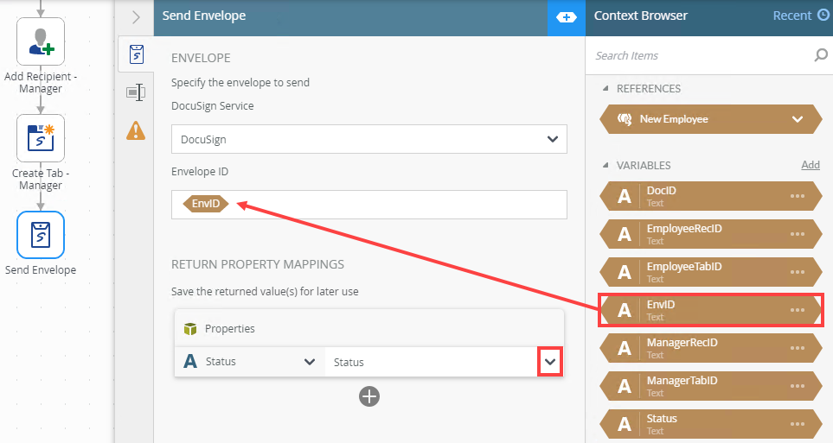This screenshot has width=833, height=443.
Task: Open the Status property name dropdown
Action: [x=309, y=362]
